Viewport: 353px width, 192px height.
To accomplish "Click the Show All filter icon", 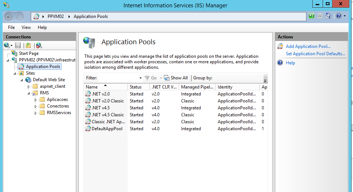I will tap(167, 78).
